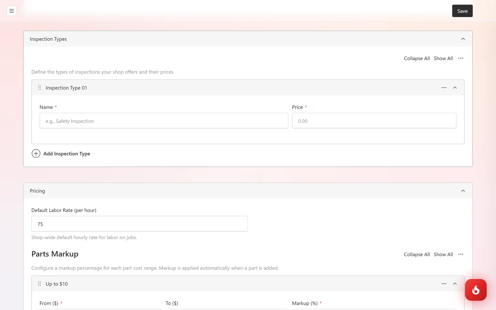Click the red flame floating button
496x310 pixels.
tap(476, 290)
